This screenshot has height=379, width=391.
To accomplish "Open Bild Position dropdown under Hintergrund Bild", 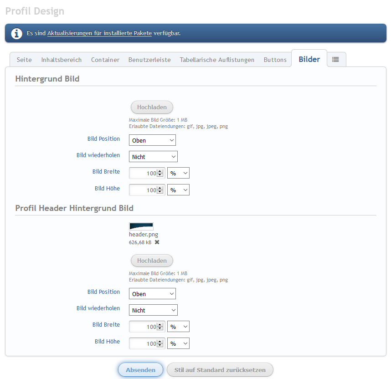I will tap(152, 140).
